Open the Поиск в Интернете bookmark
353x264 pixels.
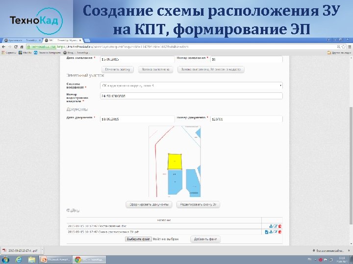tap(48, 52)
